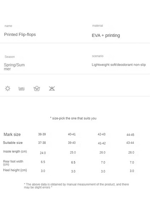Click the manual measurement disclaimer note
Screen dimensions: 150x213
point(76,186)
